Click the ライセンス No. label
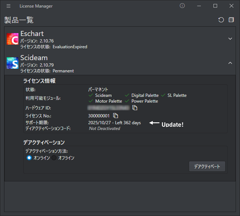The image size is (240, 216). tap(38, 116)
